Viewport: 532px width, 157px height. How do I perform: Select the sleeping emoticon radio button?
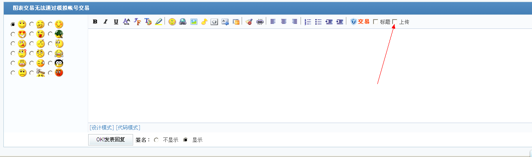tap(32, 44)
